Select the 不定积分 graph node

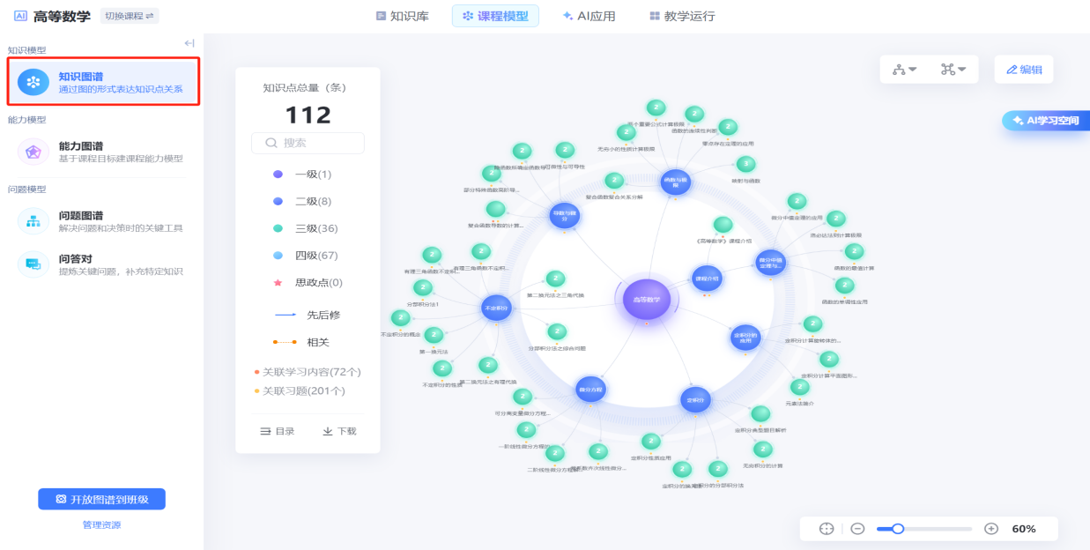coord(496,308)
